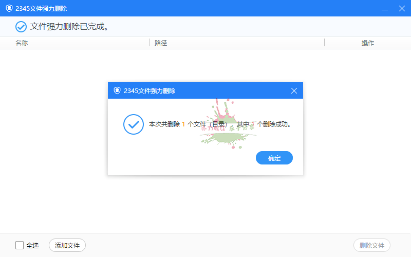
Task: Click the shield icon in dialog title bar
Action: pyautogui.click(x=117, y=90)
